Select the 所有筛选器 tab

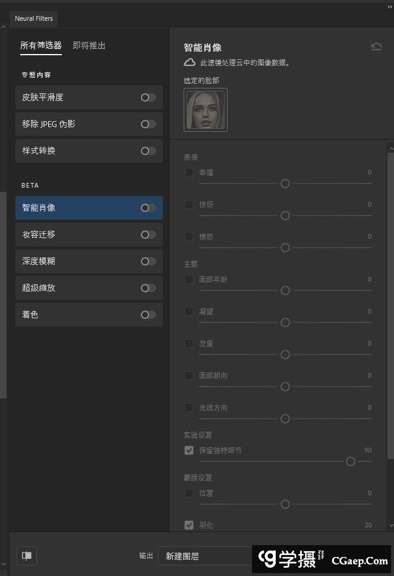[41, 46]
